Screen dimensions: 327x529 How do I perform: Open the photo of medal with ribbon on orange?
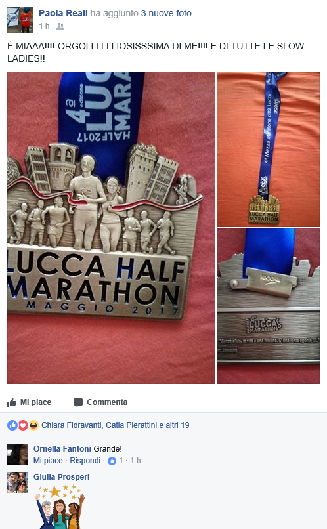click(x=268, y=149)
